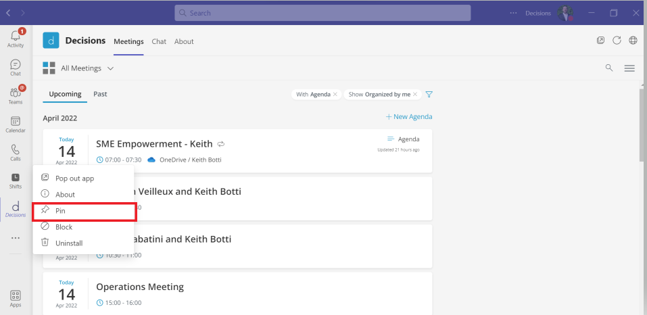Open the Shifts app in sidebar
The image size is (647, 315).
tap(16, 180)
